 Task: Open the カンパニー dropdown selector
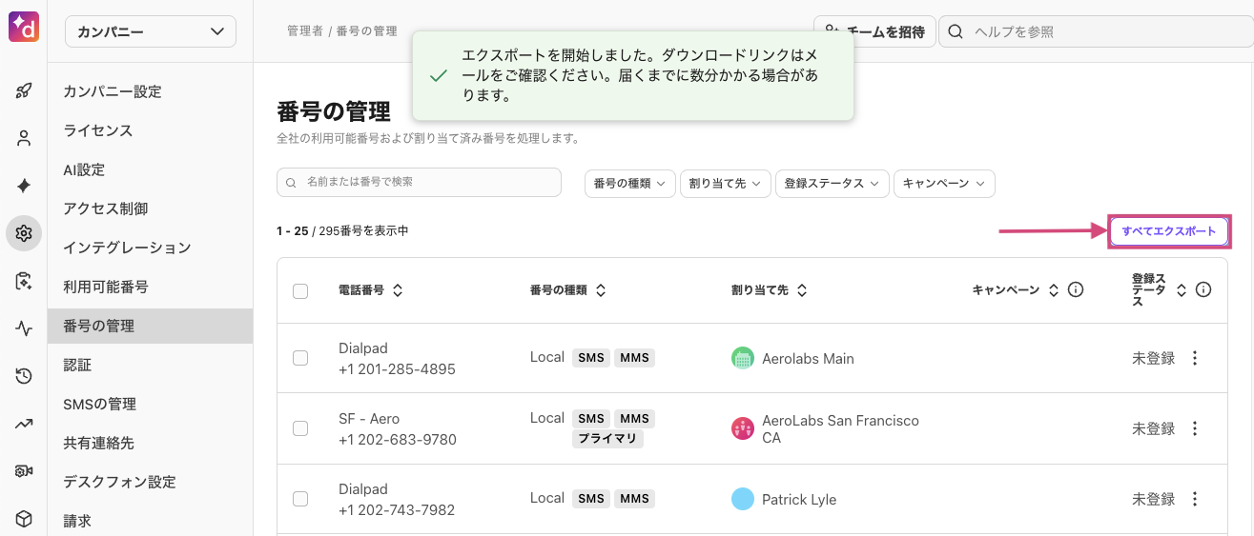pos(151,31)
